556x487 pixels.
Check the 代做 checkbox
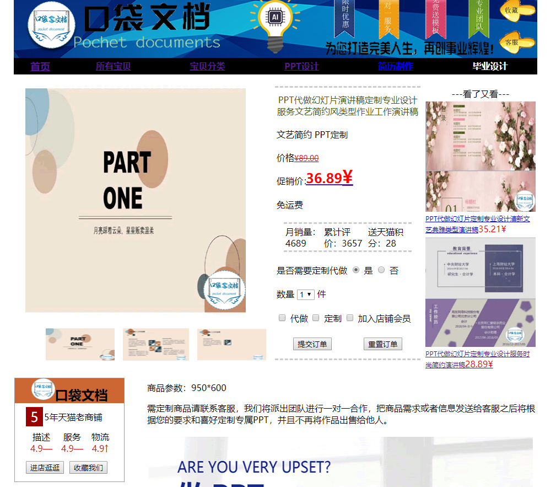tap(282, 318)
